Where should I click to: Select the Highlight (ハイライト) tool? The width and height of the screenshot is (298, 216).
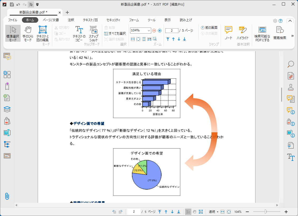(243, 33)
